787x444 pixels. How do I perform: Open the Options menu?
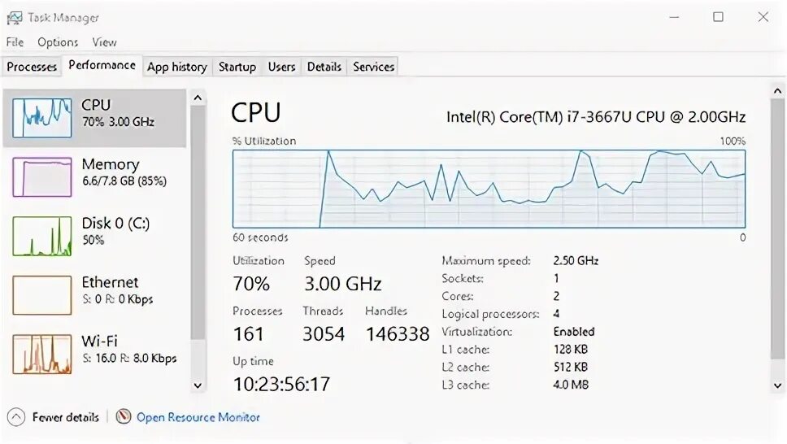[x=58, y=42]
